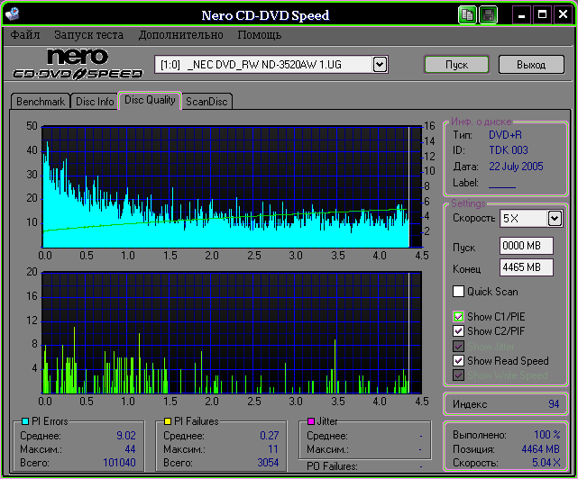The width and height of the screenshot is (578, 479).
Task: Toggle the Show C1/PIE checkbox
Action: coord(459,317)
